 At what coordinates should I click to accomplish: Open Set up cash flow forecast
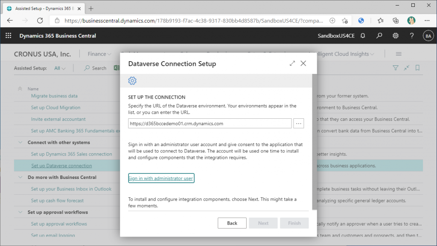[57, 201]
